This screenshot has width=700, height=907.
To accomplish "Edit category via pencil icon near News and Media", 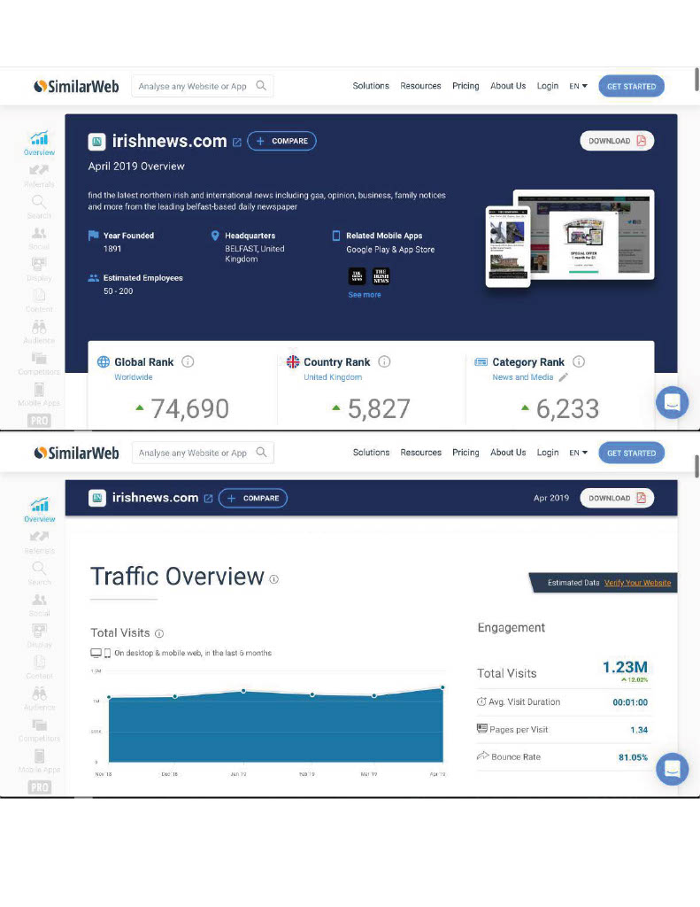I will click(x=564, y=377).
